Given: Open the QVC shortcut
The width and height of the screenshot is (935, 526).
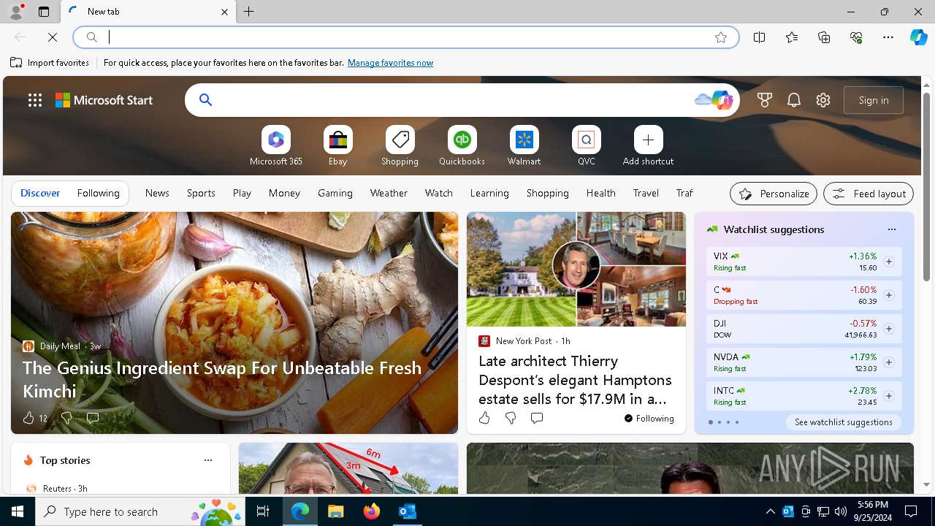Looking at the screenshot, I should click(x=587, y=146).
